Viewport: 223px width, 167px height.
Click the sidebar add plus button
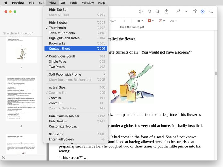(4, 157)
